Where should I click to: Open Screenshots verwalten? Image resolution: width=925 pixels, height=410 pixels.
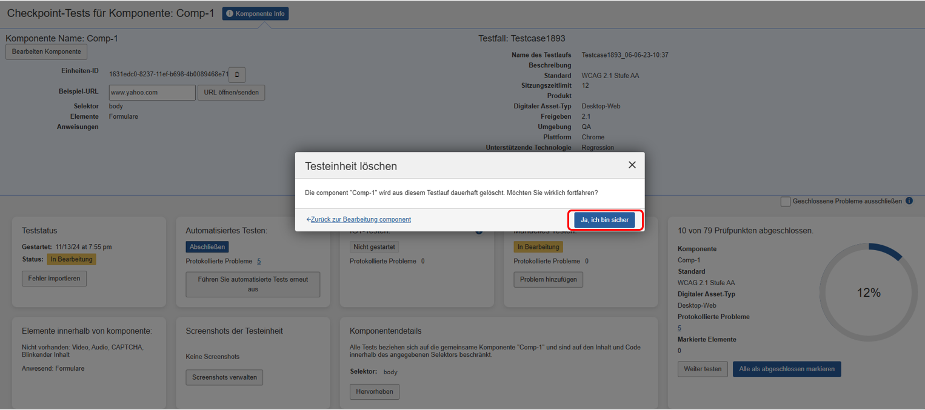224,377
